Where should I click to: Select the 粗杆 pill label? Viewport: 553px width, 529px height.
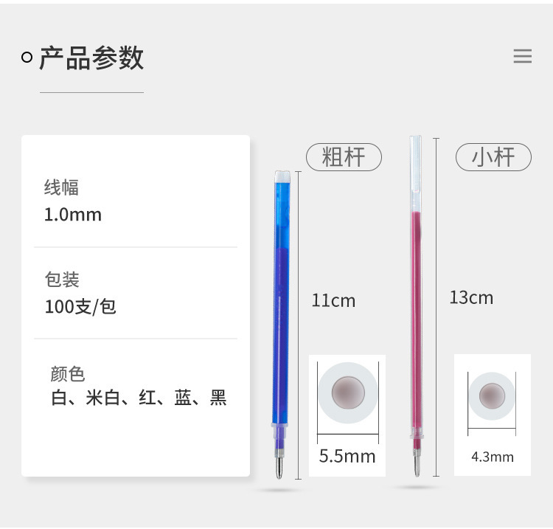344,157
